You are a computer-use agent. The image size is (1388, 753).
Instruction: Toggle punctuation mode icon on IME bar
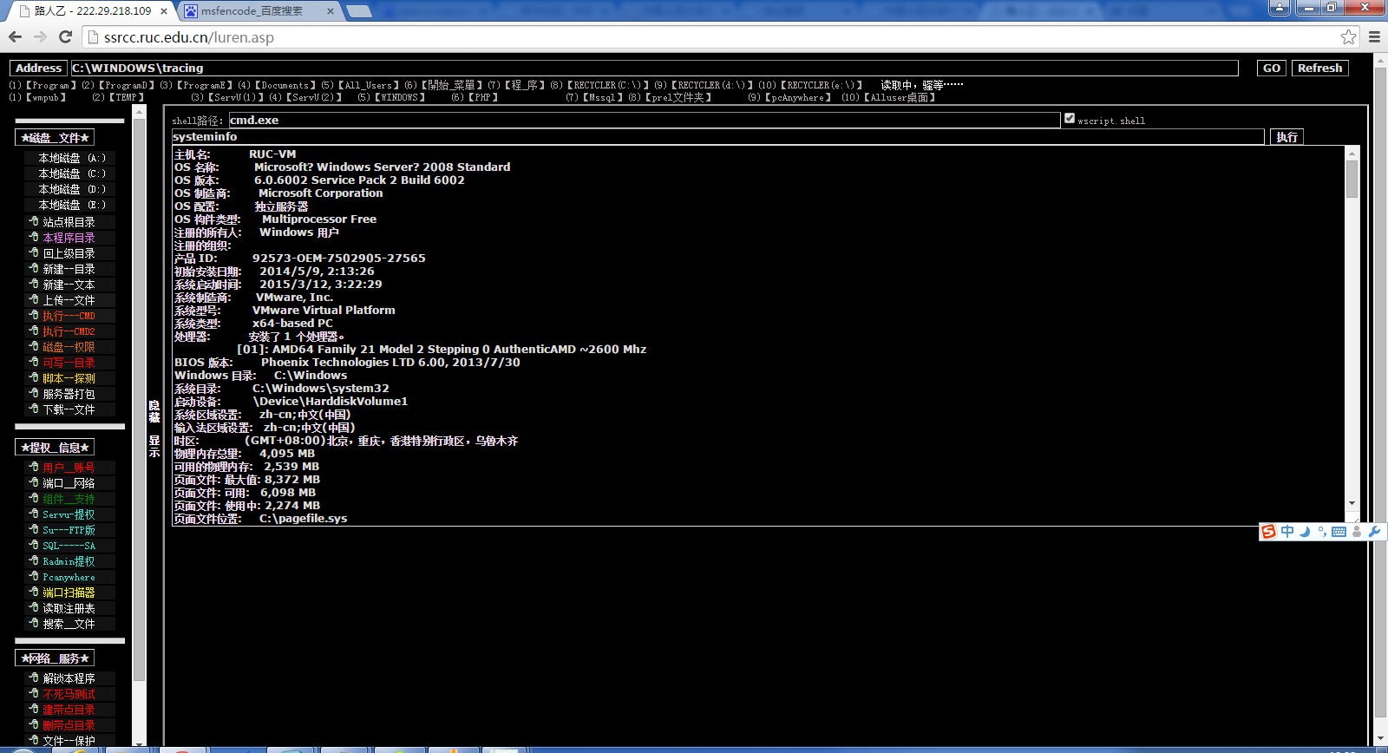(x=1321, y=532)
